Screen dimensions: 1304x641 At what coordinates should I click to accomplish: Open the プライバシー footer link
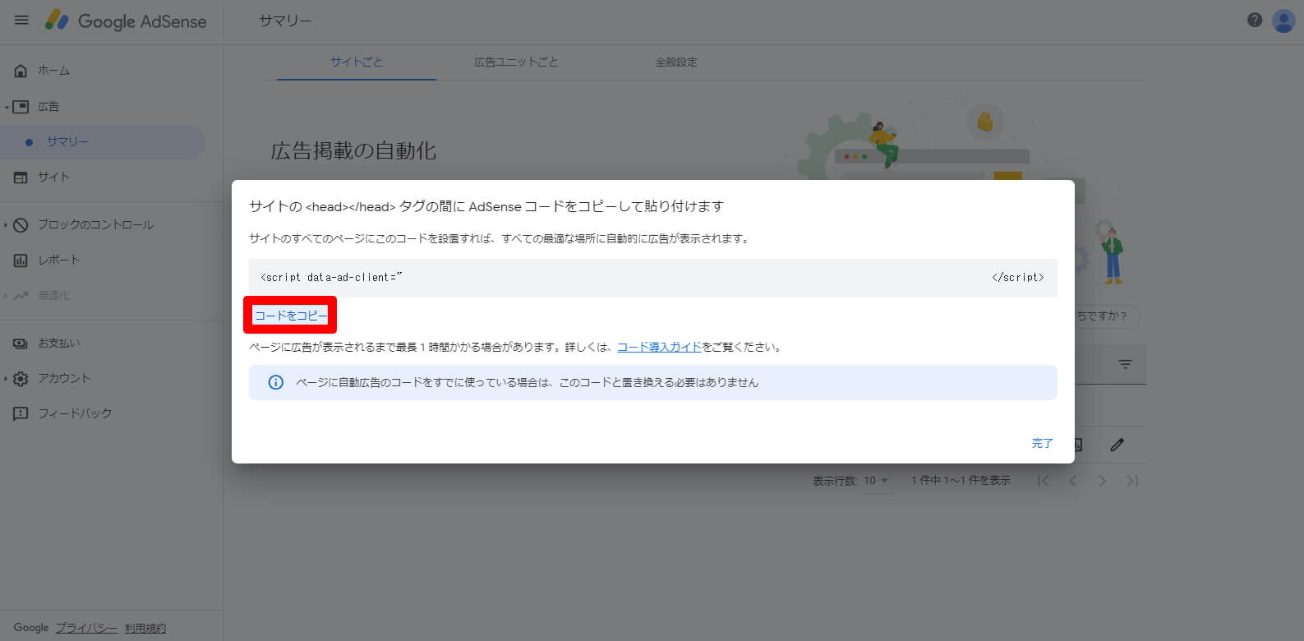(x=86, y=628)
